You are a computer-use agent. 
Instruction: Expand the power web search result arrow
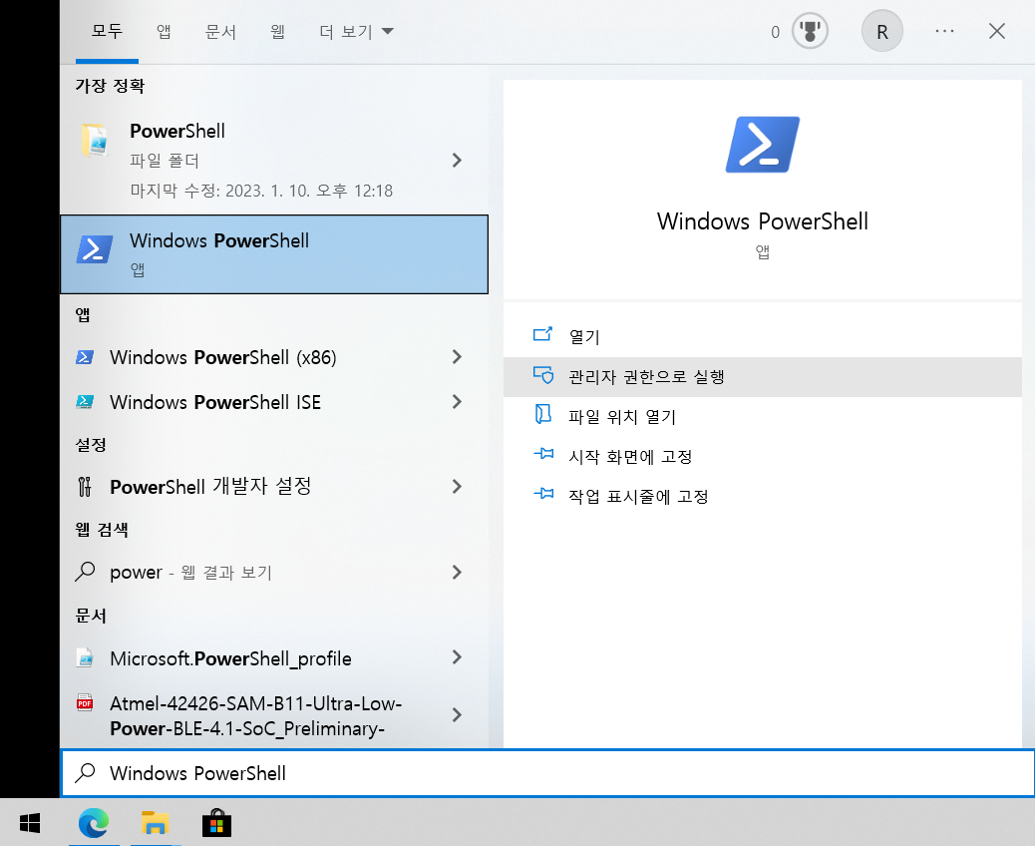457,572
